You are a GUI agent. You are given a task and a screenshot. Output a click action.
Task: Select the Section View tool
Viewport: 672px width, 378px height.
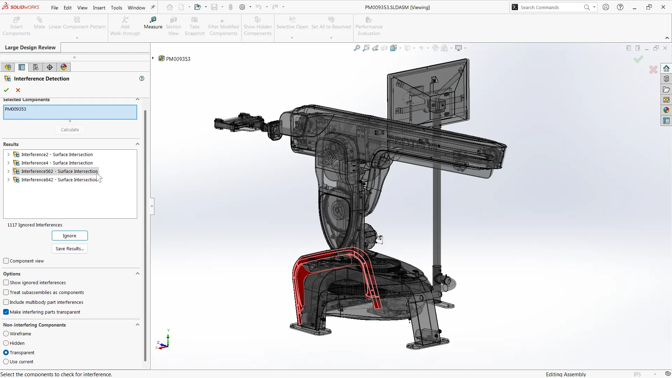click(x=174, y=26)
